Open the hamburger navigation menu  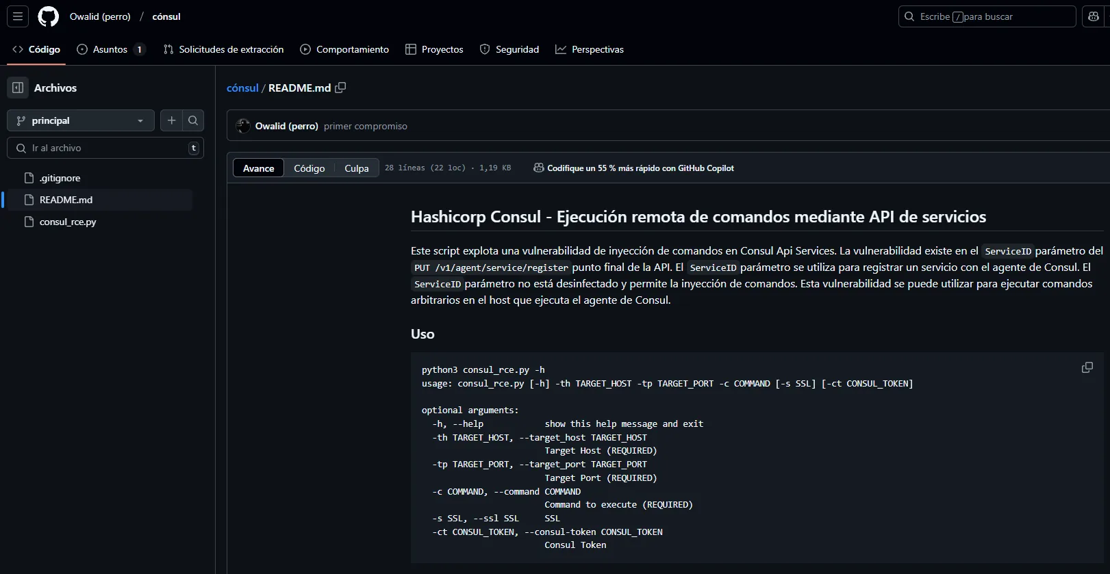point(18,16)
